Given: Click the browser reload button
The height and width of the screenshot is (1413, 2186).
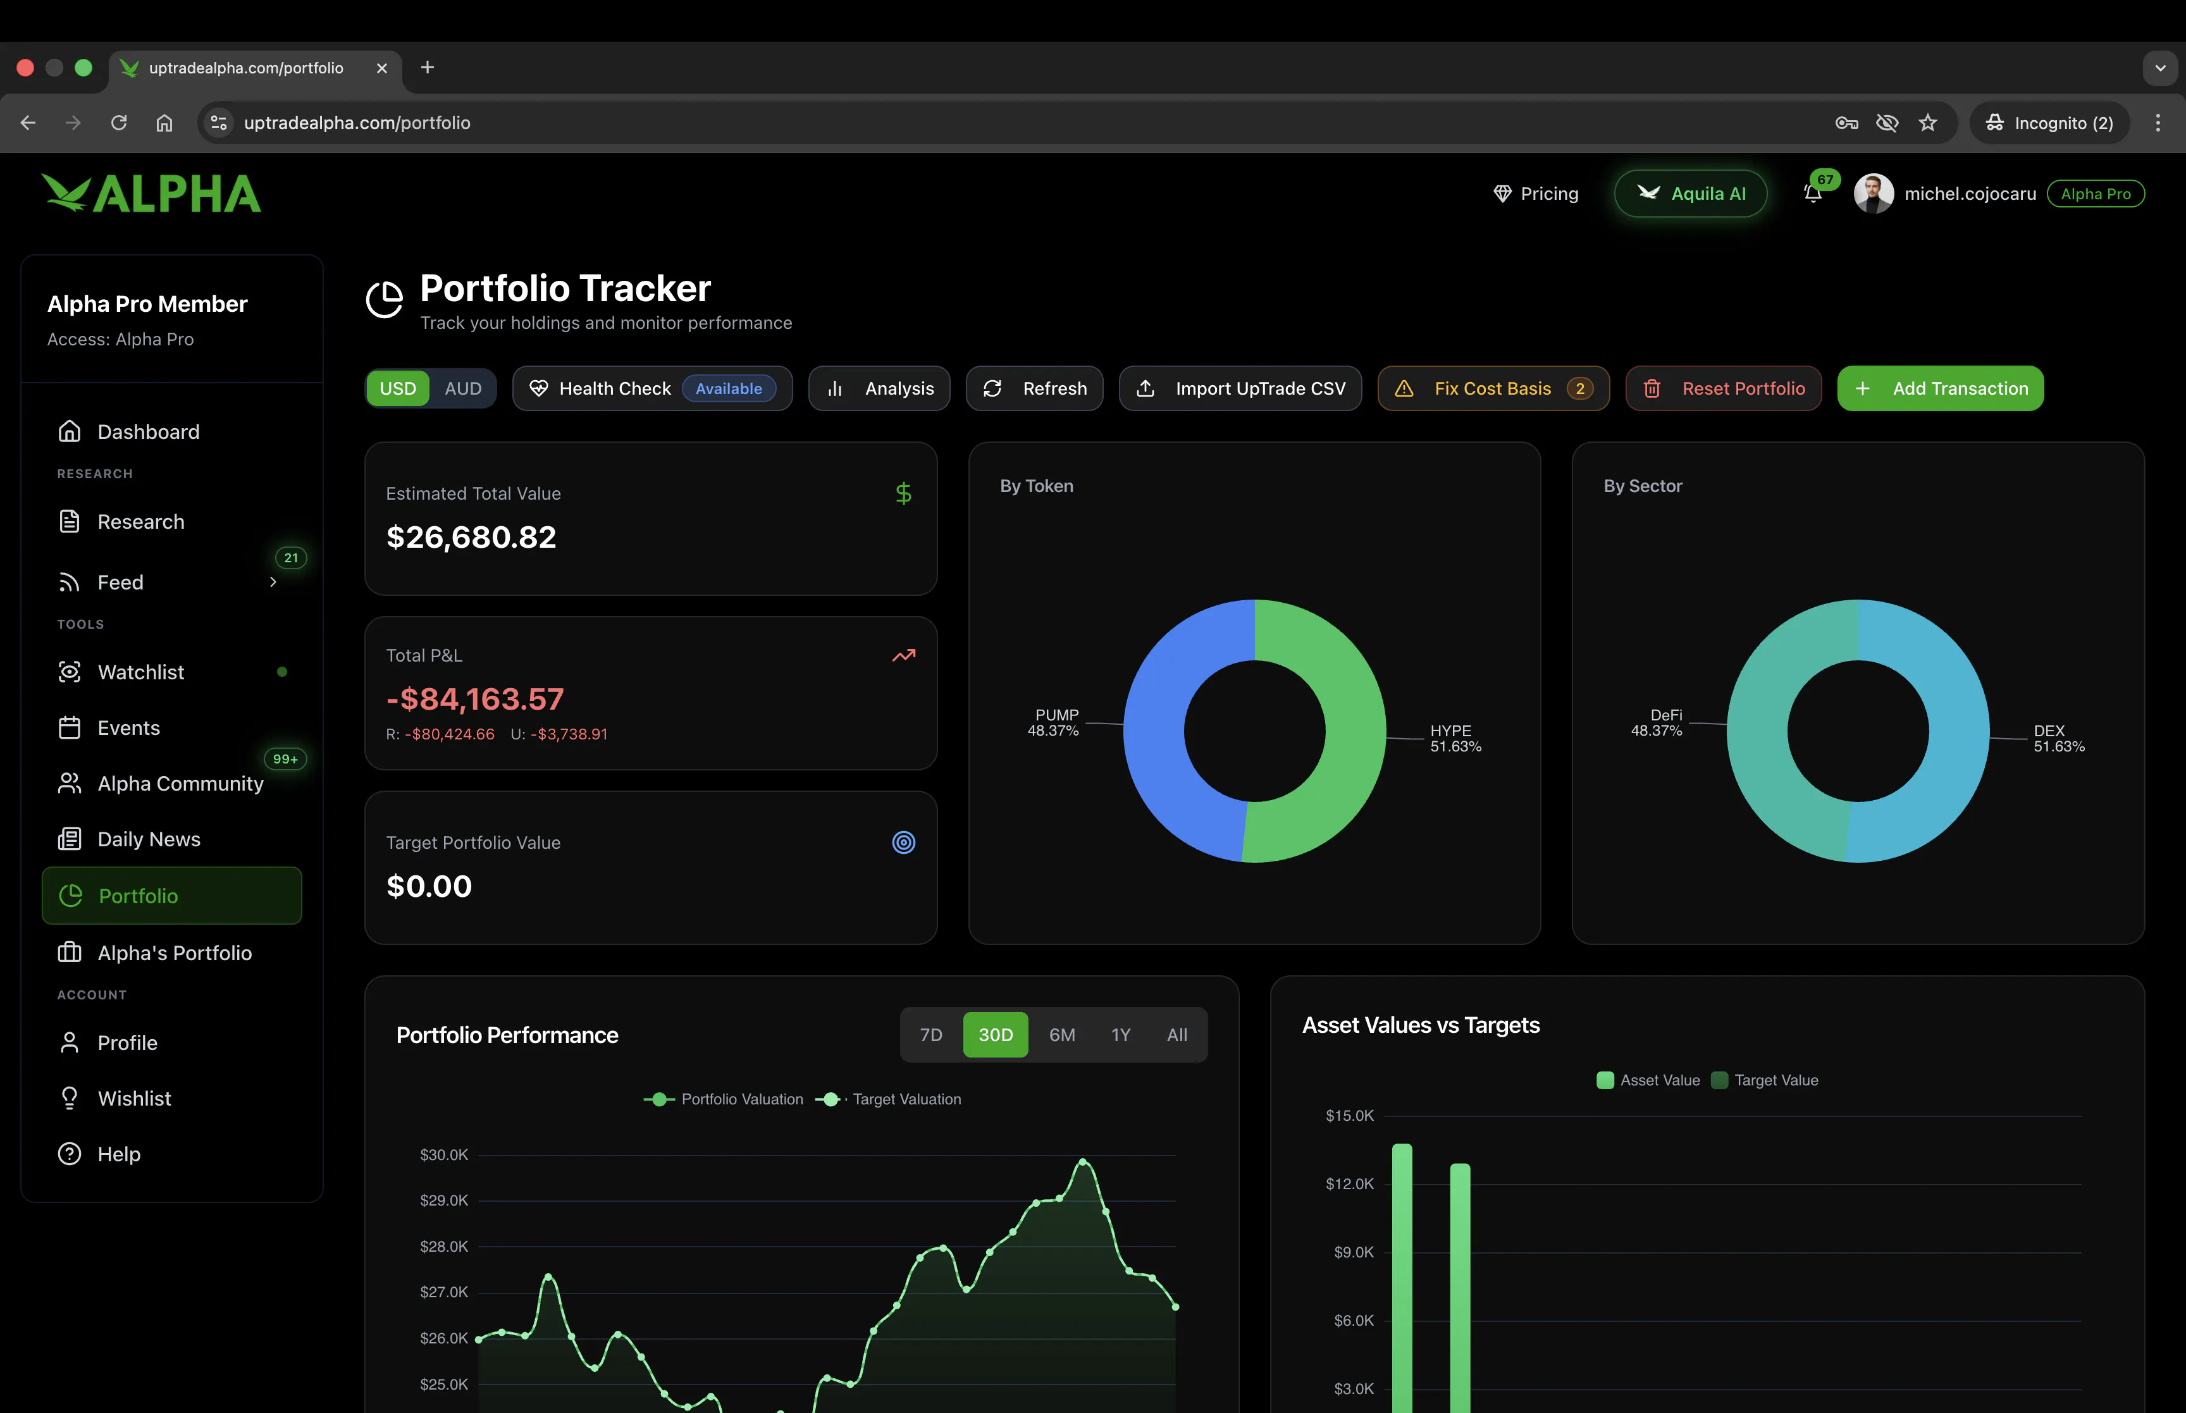Looking at the screenshot, I should point(118,122).
